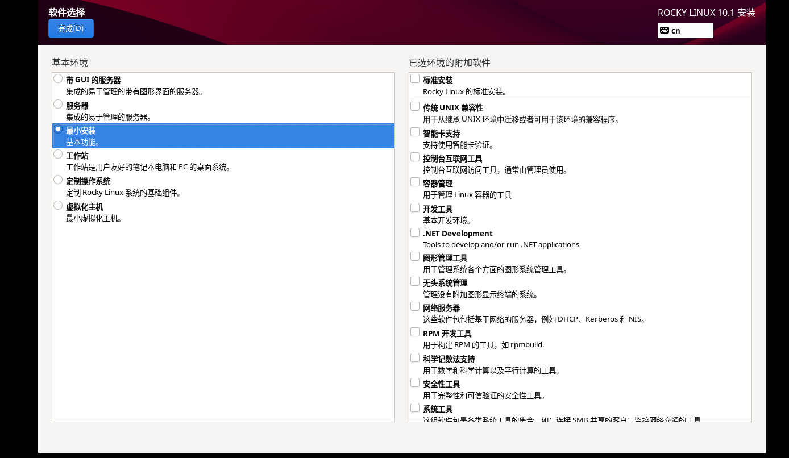Viewport: 789px width, 458px height.
Task: Enable .NET Development checkbox
Action: coord(416,232)
